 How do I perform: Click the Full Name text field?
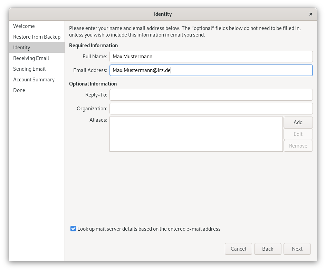(x=211, y=57)
